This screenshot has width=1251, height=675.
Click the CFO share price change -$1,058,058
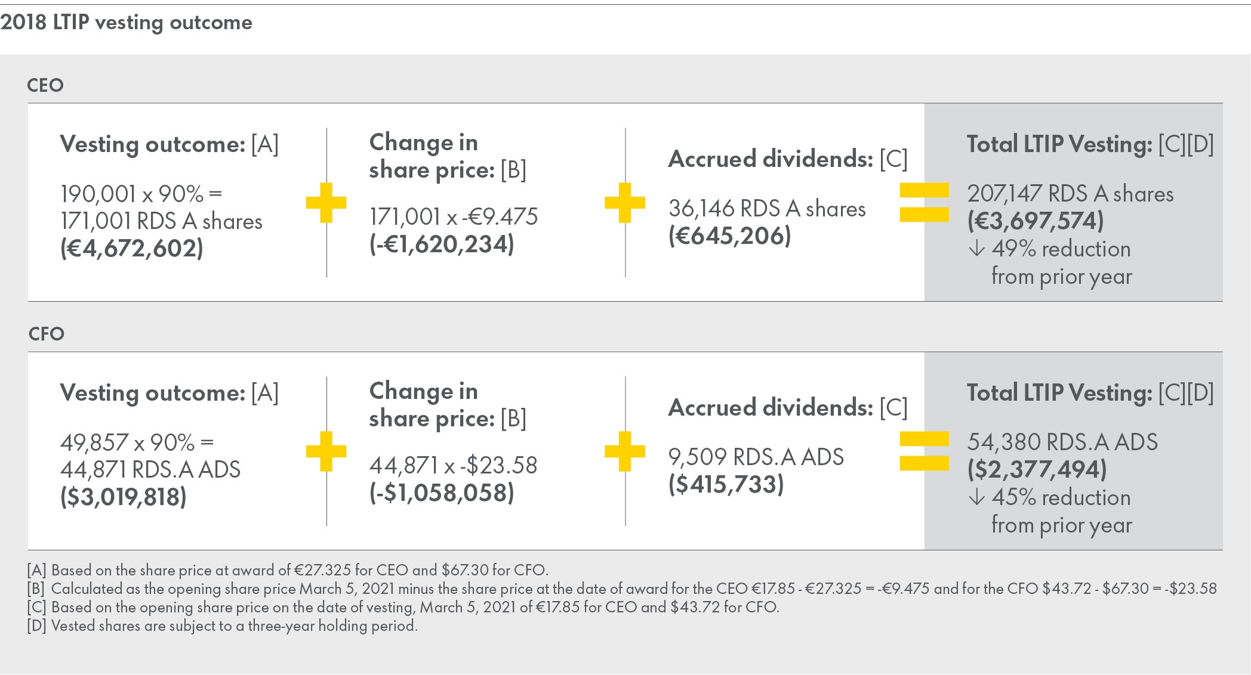point(442,493)
